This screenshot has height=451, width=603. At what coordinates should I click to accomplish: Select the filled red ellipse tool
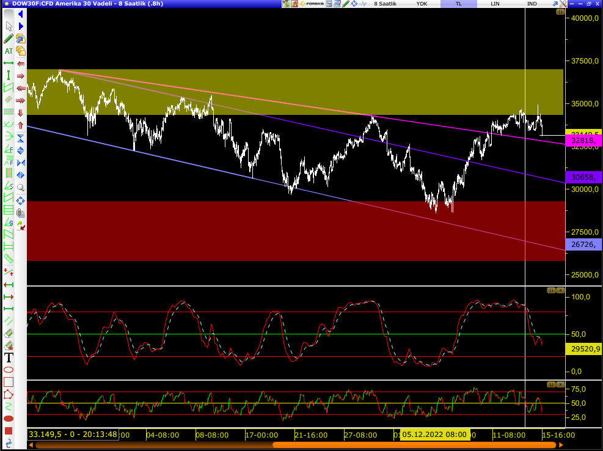pos(9,419)
